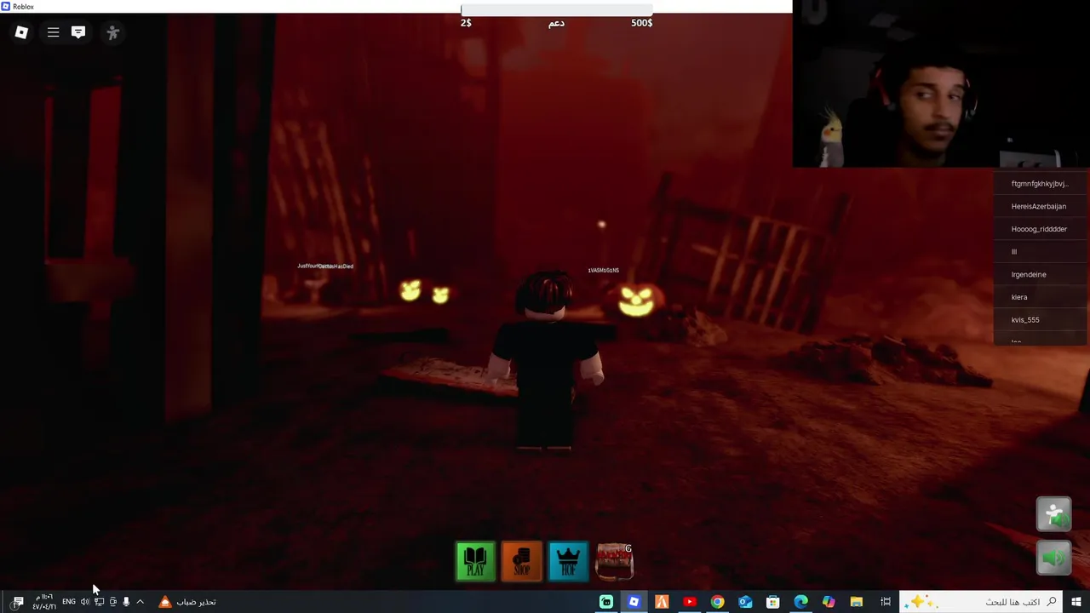Switch to Roblox taskbar icon
Viewport: 1090px width, 613px height.
click(634, 602)
